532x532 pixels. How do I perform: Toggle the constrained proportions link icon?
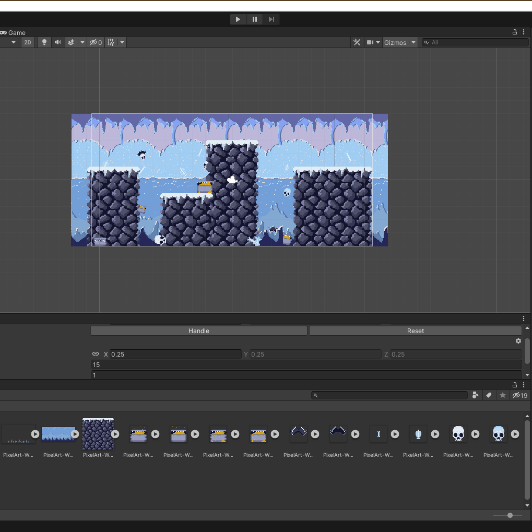tap(95, 354)
